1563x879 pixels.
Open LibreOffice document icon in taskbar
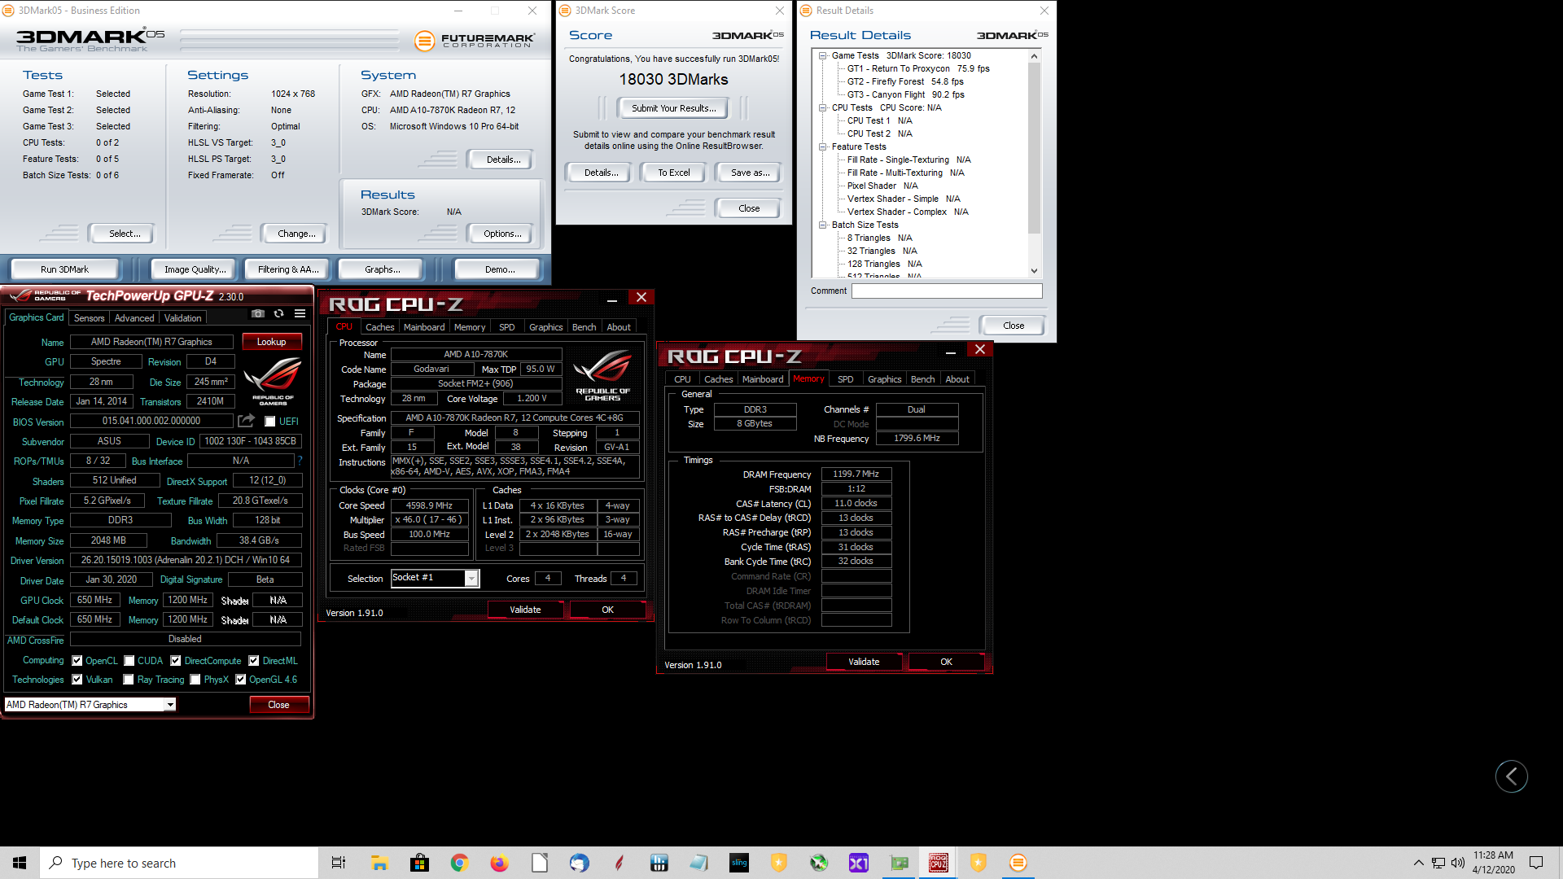click(539, 863)
